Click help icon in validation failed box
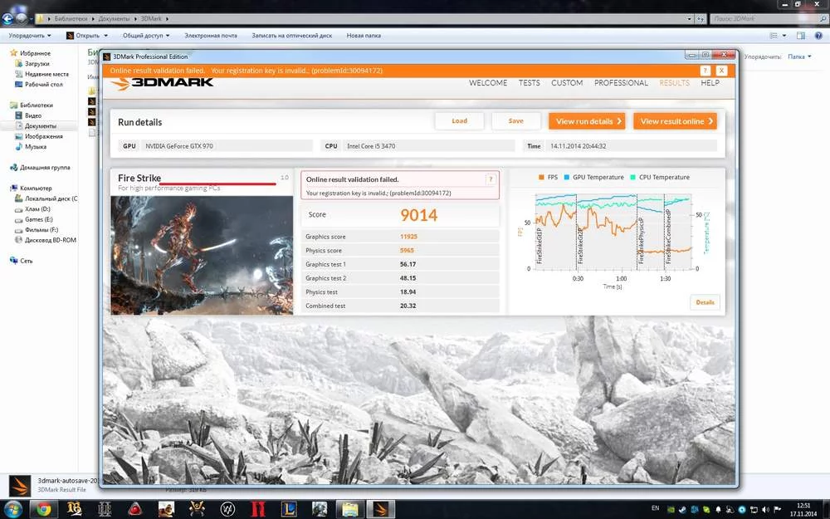Image resolution: width=830 pixels, height=519 pixels. [x=491, y=179]
